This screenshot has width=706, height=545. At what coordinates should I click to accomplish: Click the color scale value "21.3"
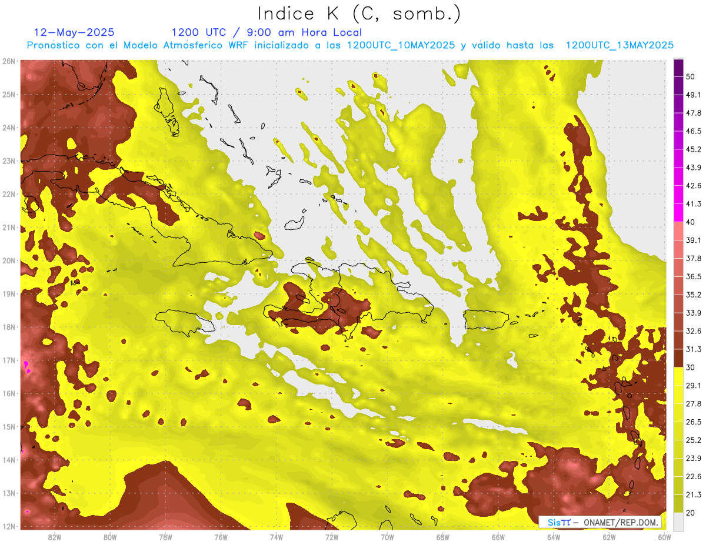click(693, 494)
